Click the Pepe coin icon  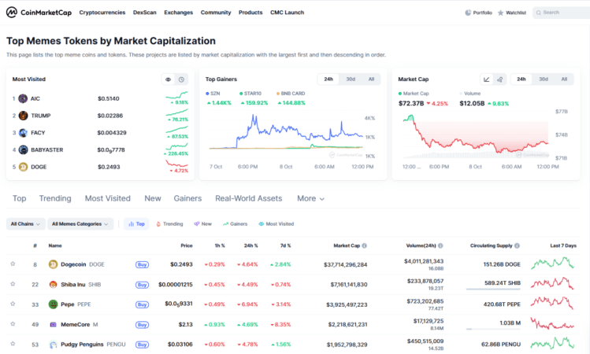tap(53, 304)
